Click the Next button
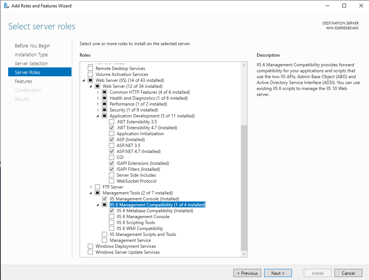The image size is (369, 280). [278, 273]
